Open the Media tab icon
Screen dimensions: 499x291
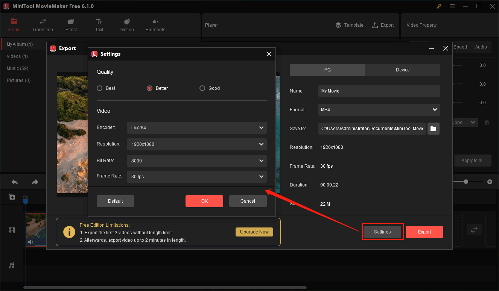14,21
